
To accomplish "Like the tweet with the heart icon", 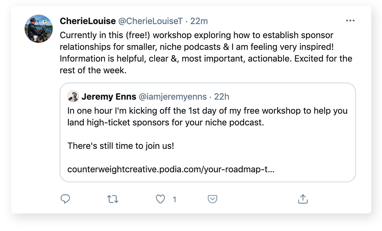I will click(x=161, y=199).
